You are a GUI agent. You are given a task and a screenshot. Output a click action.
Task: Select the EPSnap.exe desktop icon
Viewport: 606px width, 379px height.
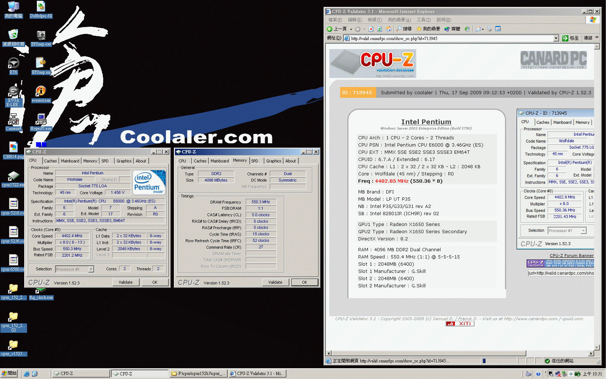(41, 38)
